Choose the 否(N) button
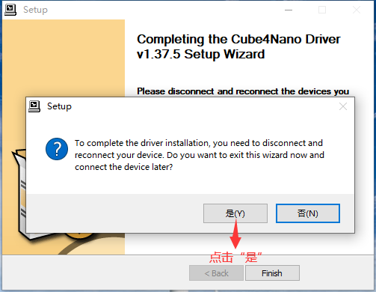 (x=308, y=213)
